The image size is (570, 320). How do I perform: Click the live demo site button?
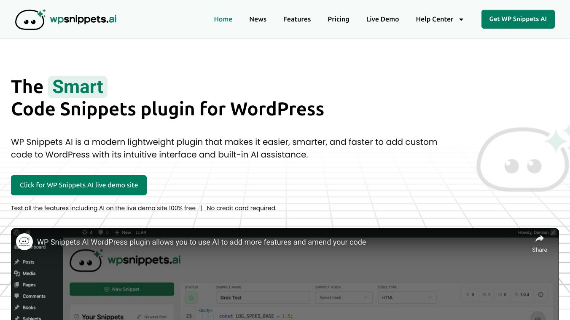[79, 185]
